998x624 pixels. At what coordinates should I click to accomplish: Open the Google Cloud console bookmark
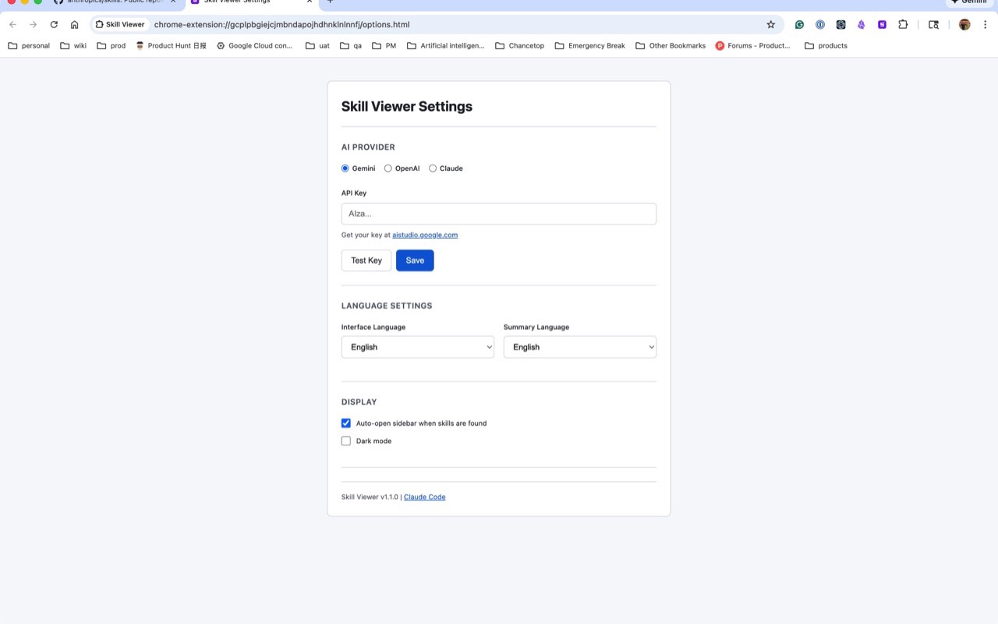tap(254, 46)
